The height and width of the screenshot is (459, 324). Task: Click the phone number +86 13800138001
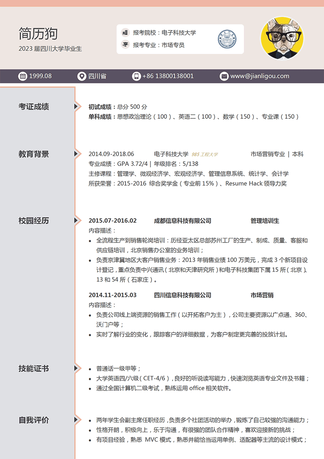coord(168,76)
